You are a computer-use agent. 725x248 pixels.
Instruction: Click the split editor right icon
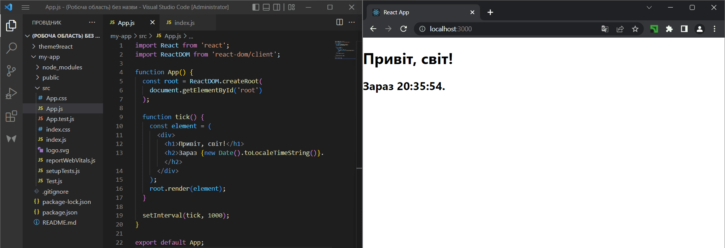pos(339,22)
